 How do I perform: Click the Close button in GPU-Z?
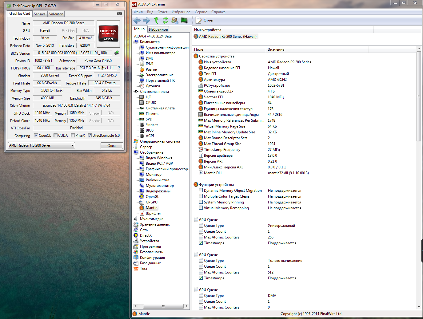tap(111, 146)
